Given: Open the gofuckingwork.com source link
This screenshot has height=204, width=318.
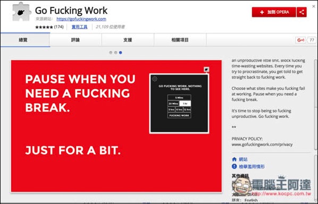Looking at the screenshot, I should pos(81,19).
